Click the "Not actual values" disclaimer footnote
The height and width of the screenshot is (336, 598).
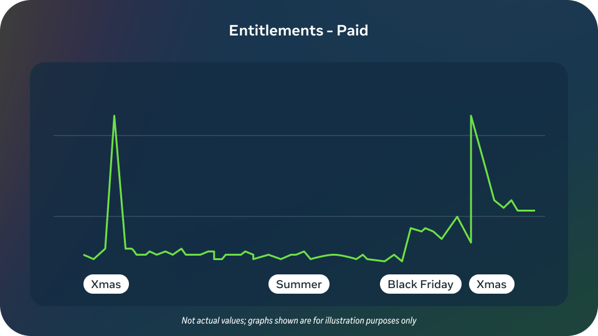pos(298,321)
